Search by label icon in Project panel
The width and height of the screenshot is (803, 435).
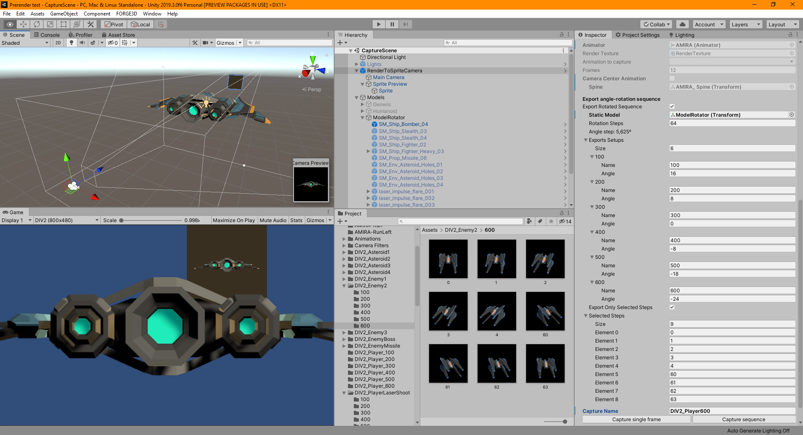click(540, 221)
